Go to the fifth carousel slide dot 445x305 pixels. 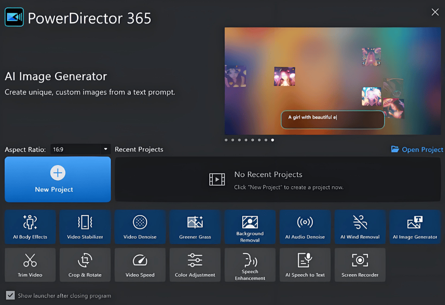(253, 140)
